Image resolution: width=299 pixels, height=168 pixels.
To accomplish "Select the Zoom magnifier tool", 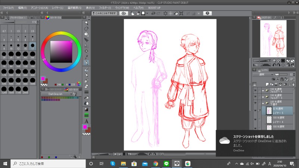I will click(x=86, y=23).
